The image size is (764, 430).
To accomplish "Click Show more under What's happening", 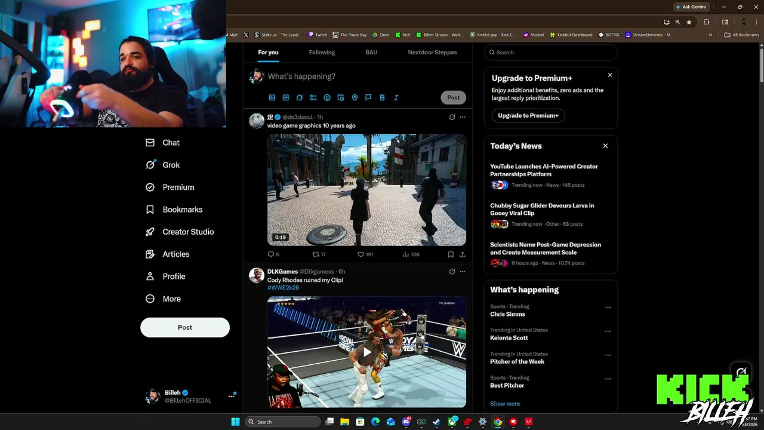I will 505,404.
